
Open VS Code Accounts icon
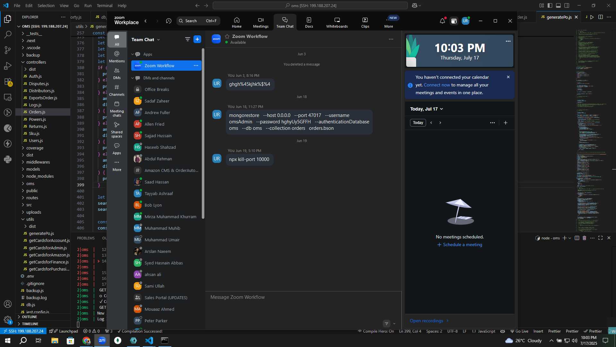(8, 304)
